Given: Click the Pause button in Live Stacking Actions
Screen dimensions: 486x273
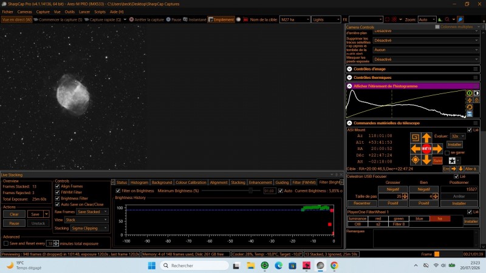Looking at the screenshot, I should (x=14, y=223).
